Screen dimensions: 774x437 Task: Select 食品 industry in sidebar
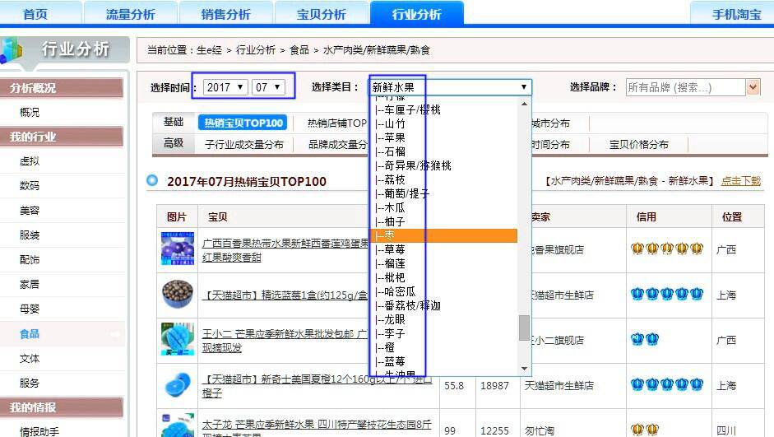pos(29,334)
